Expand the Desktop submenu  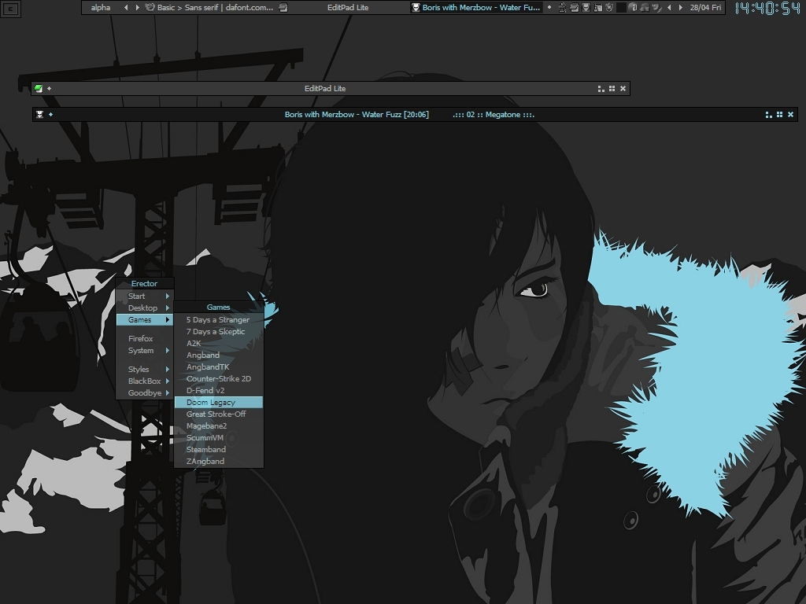tap(145, 308)
